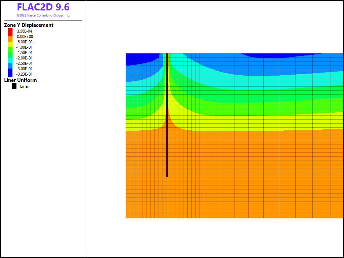
Task: Click the dark blue legend color swatch
Action: (x=10, y=73)
